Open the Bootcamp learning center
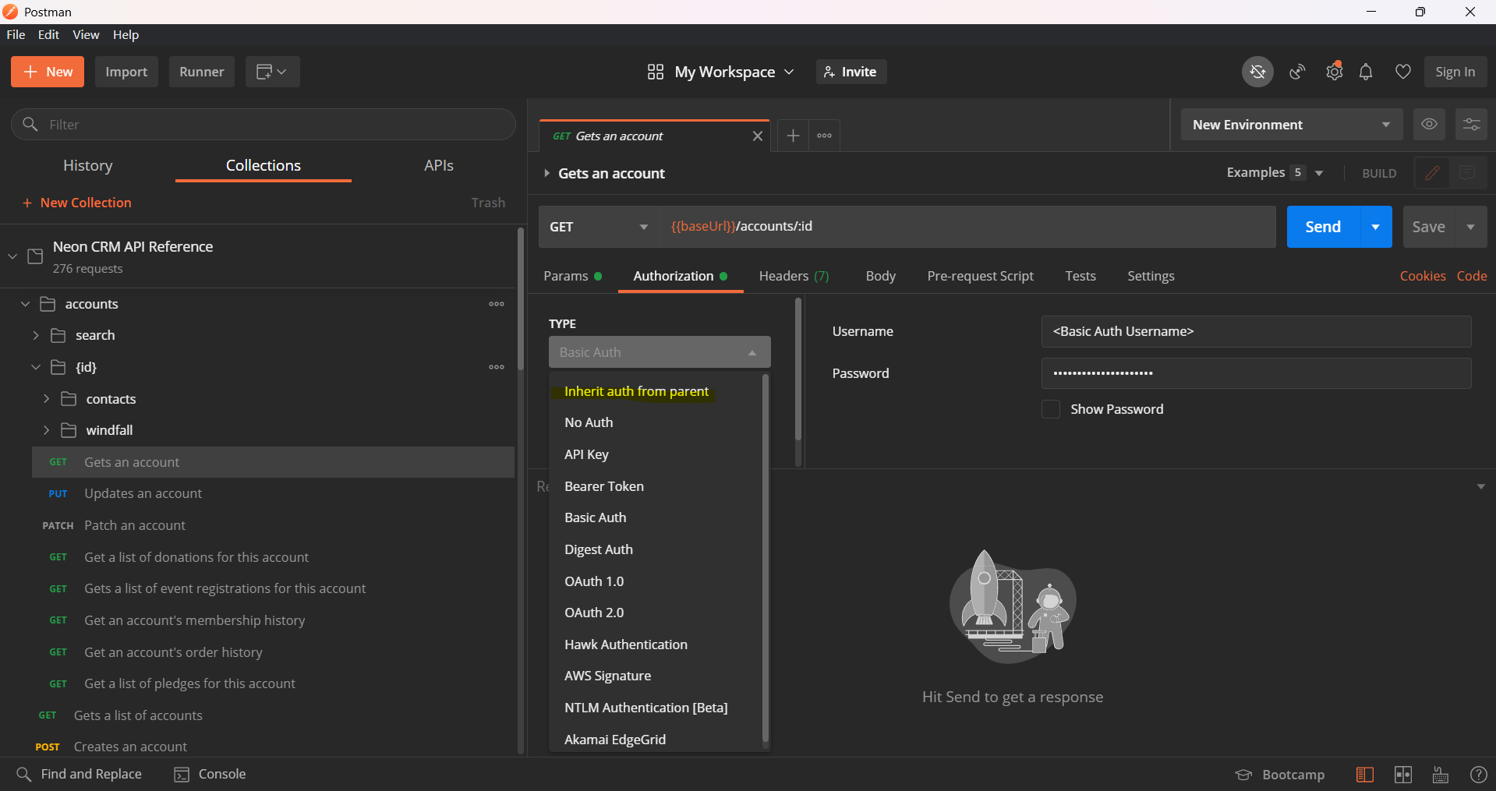1496x791 pixels. click(x=1280, y=775)
